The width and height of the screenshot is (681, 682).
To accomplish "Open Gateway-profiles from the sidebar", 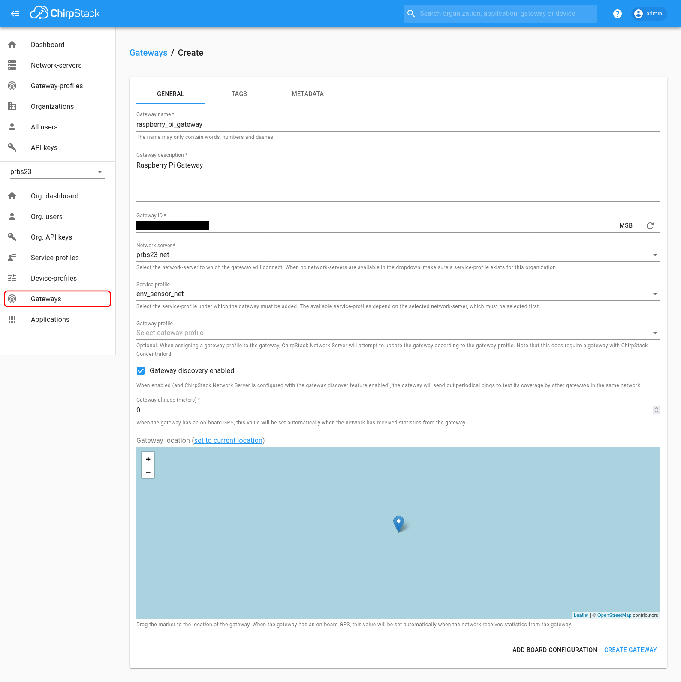I will tap(57, 86).
